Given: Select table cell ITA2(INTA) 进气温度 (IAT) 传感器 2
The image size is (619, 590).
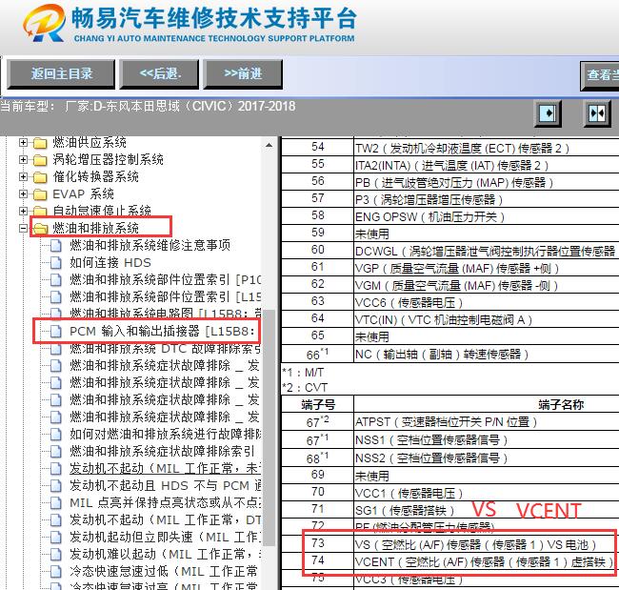Looking at the screenshot, I should pos(487,165).
